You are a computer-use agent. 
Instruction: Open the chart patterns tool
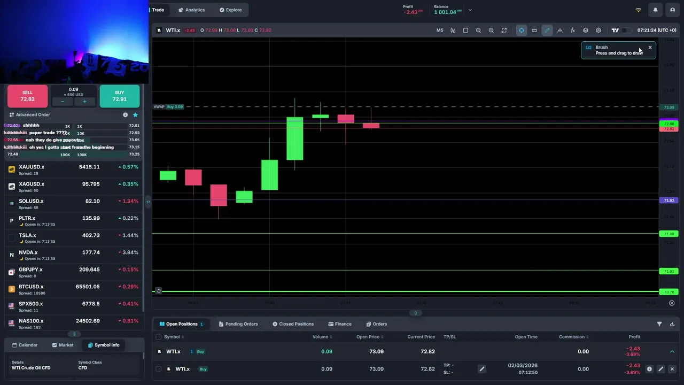tap(560, 30)
